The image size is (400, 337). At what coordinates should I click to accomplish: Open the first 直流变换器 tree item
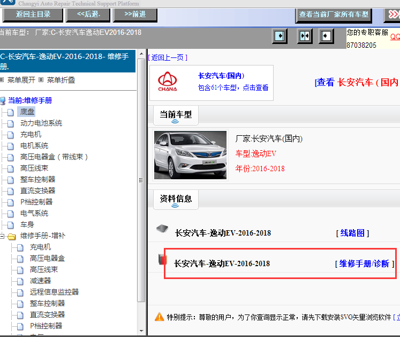[x=37, y=191]
